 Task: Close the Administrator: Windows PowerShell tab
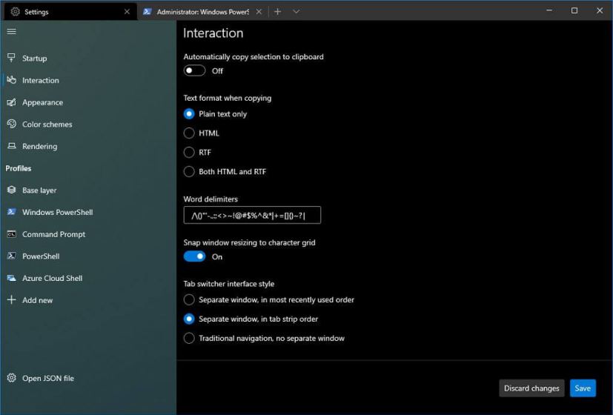259,12
